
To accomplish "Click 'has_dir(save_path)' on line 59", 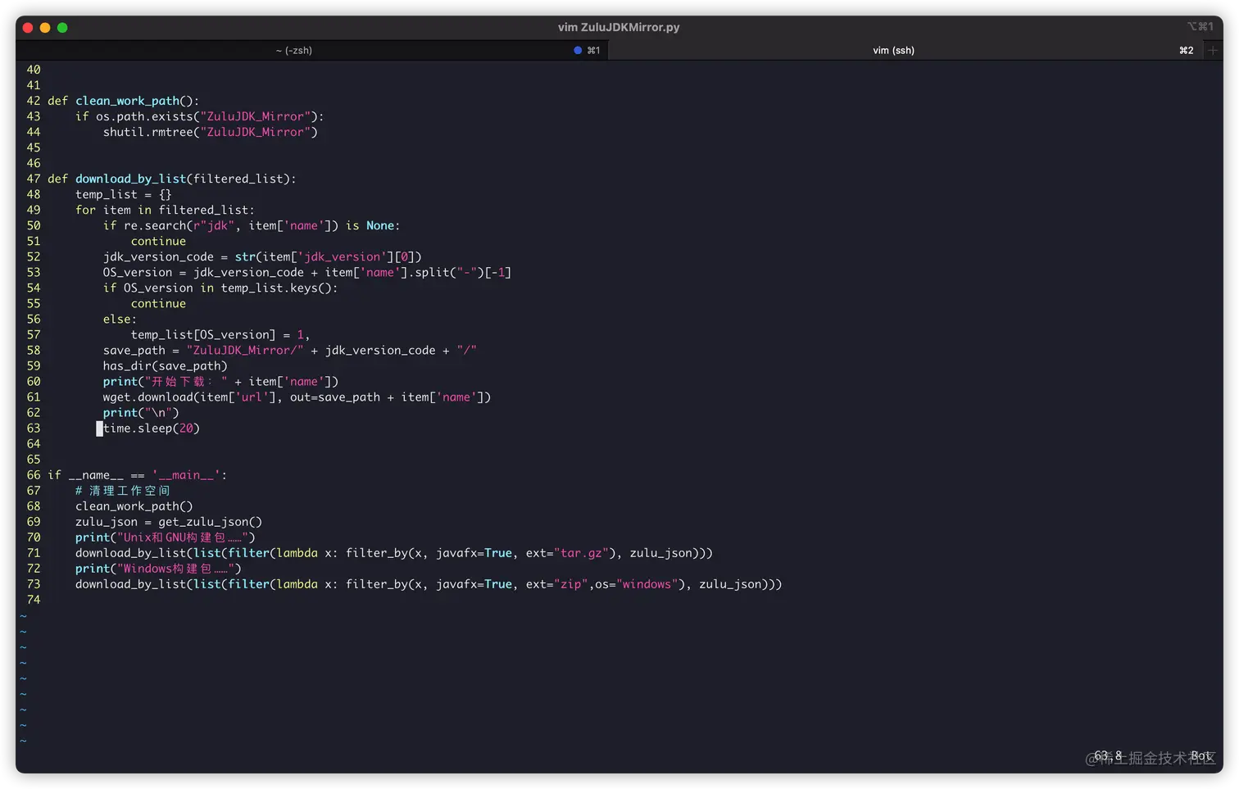I will coord(166,365).
